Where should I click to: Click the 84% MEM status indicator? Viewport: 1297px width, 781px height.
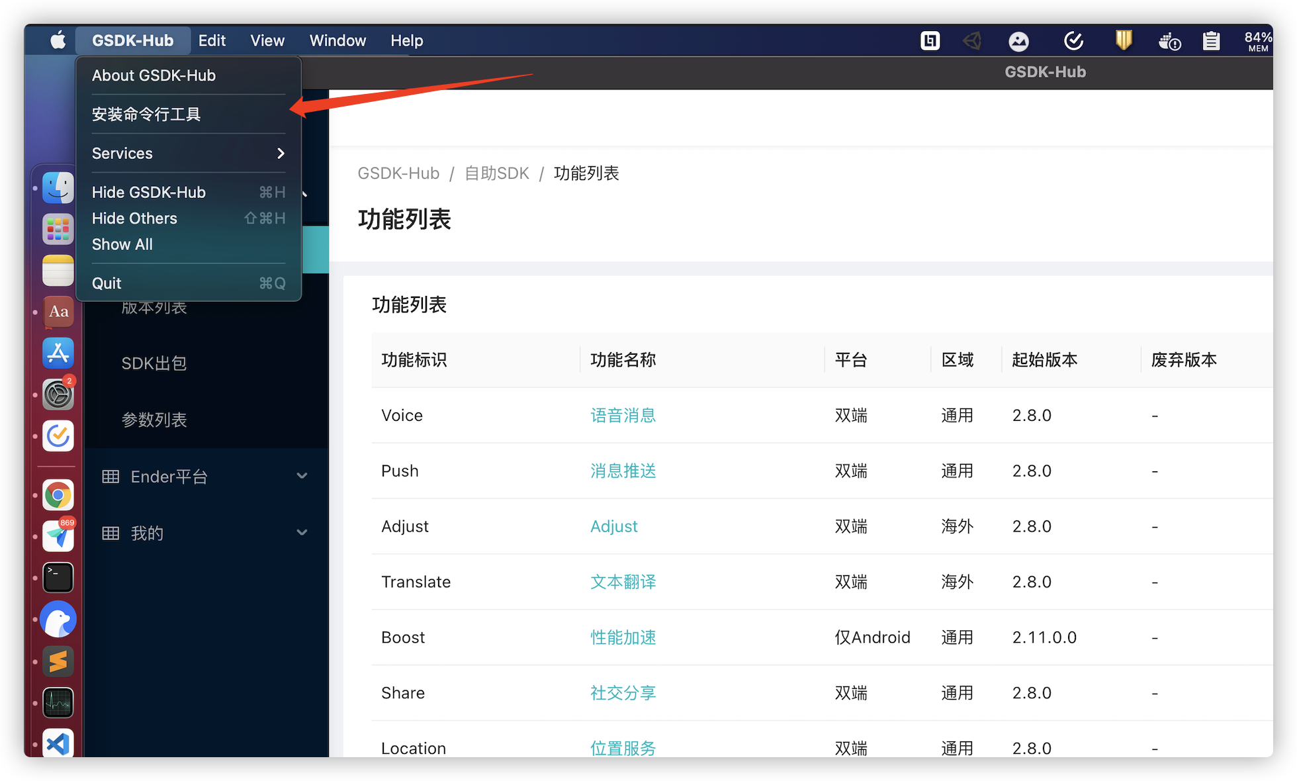(1257, 41)
